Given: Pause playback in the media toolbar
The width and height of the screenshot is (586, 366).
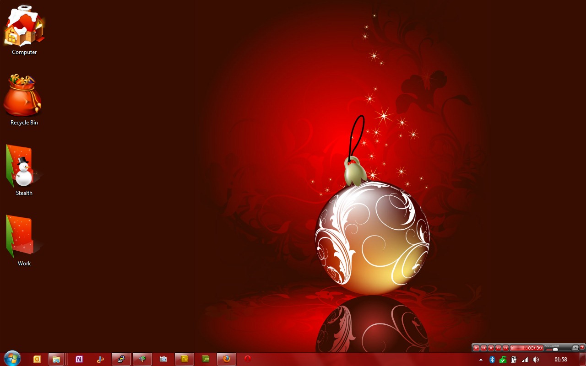Looking at the screenshot, I should pos(483,348).
